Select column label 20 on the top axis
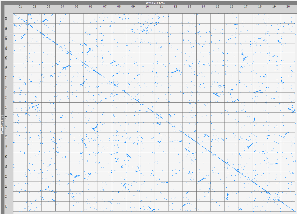Image resolution: width=297 pixels, height=214 pixels. [x=288, y=6]
